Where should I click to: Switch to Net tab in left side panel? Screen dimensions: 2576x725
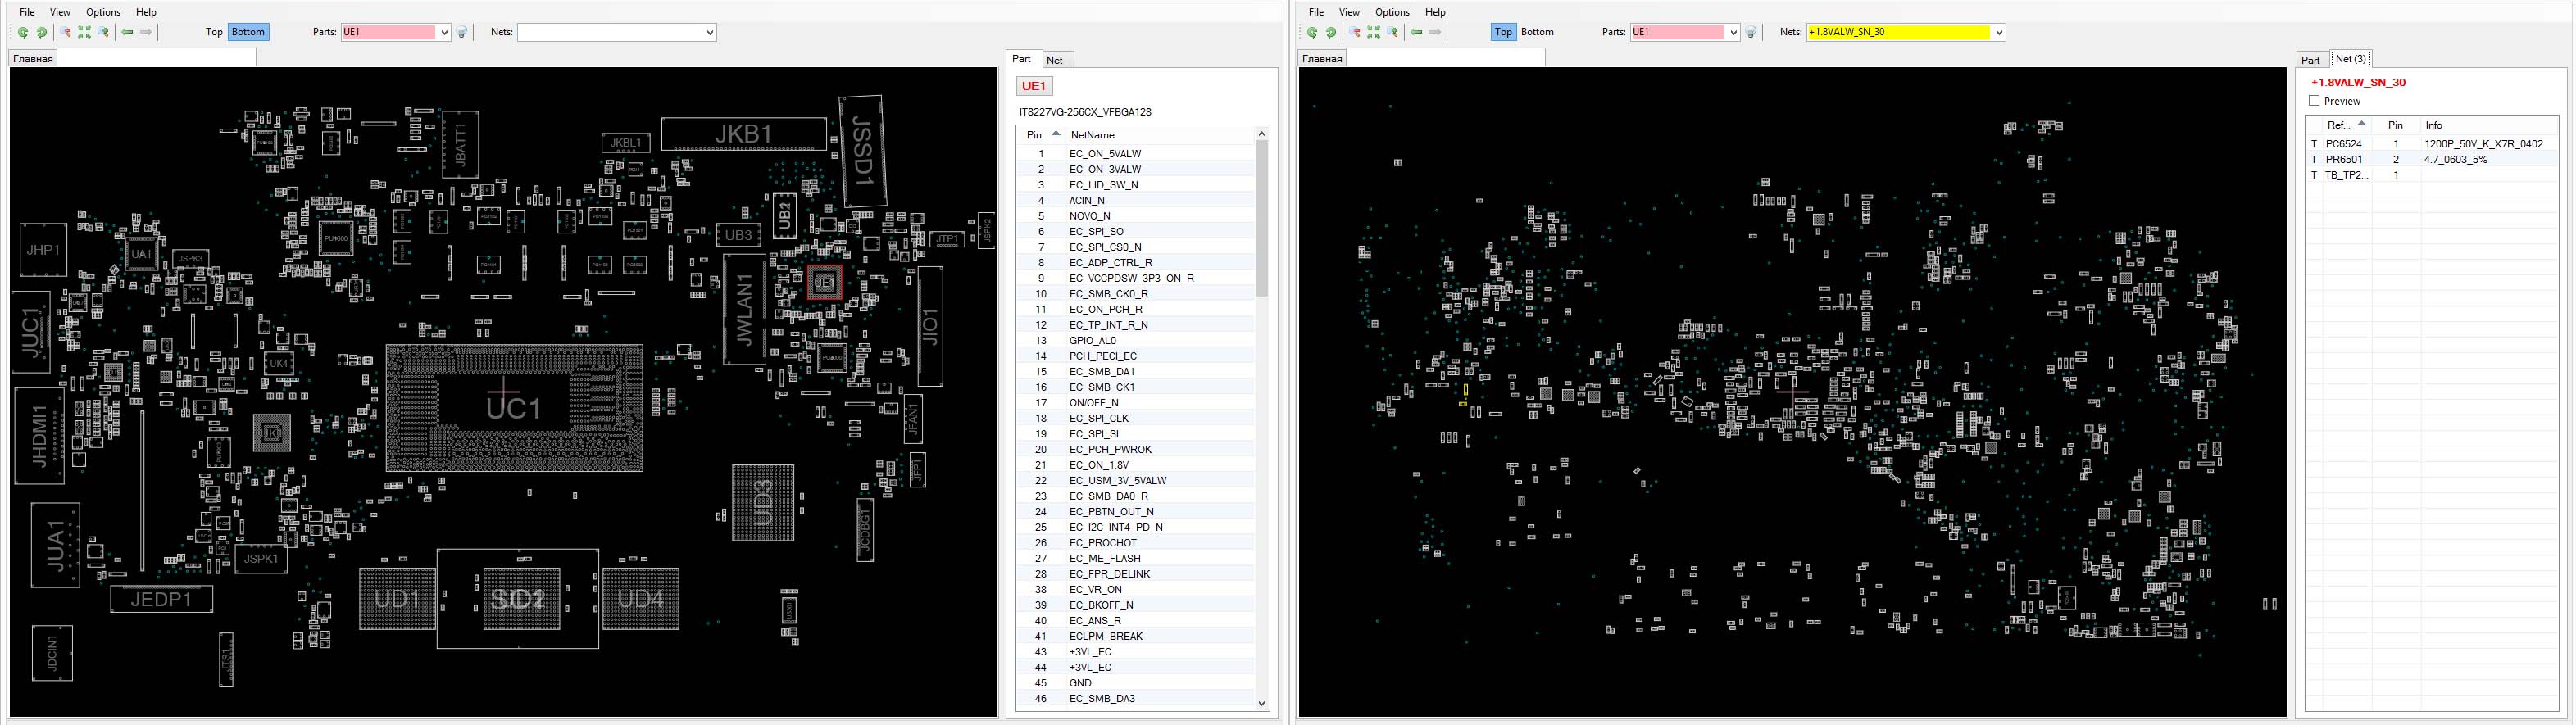click(1054, 60)
